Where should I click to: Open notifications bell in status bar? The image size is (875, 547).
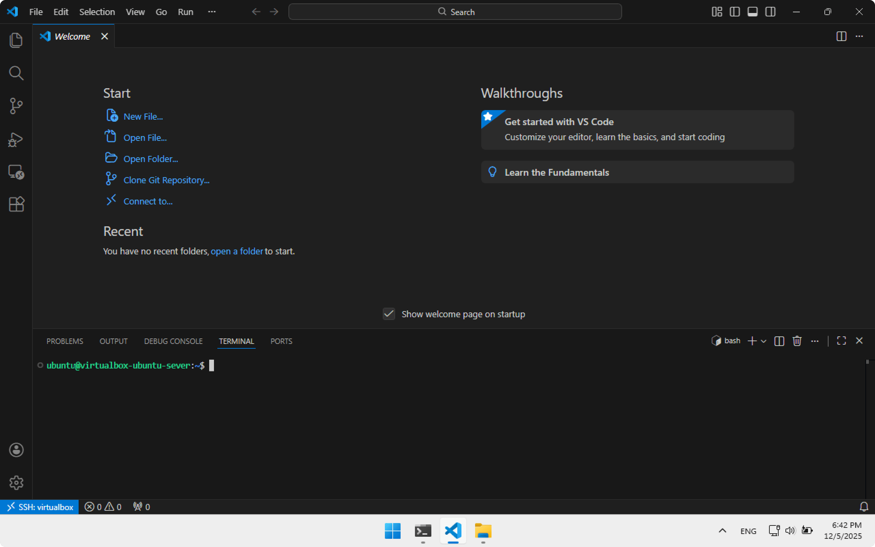pyautogui.click(x=864, y=507)
